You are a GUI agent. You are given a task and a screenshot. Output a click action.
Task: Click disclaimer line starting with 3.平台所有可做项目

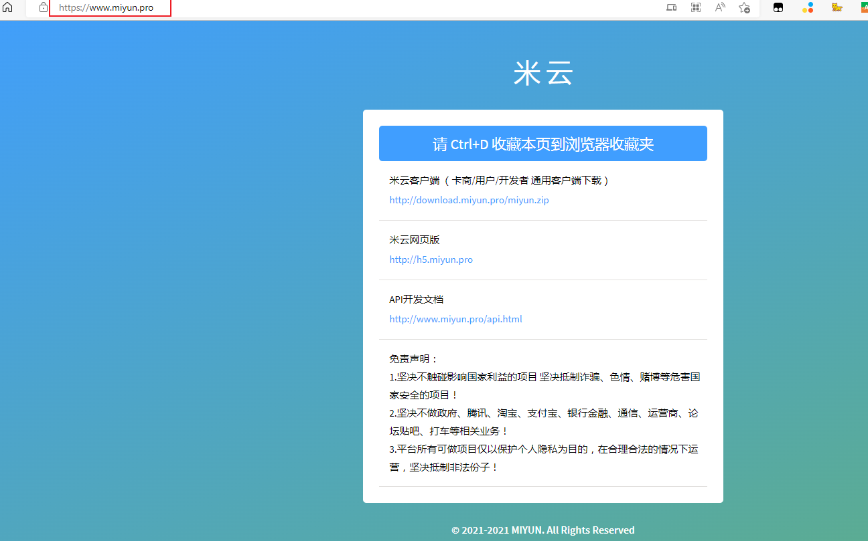(543, 458)
